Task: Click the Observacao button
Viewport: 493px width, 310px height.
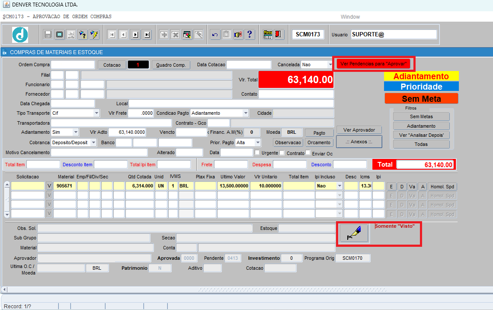Action: click(x=288, y=142)
